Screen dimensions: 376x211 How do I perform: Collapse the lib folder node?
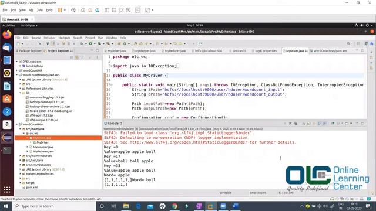click(21, 93)
